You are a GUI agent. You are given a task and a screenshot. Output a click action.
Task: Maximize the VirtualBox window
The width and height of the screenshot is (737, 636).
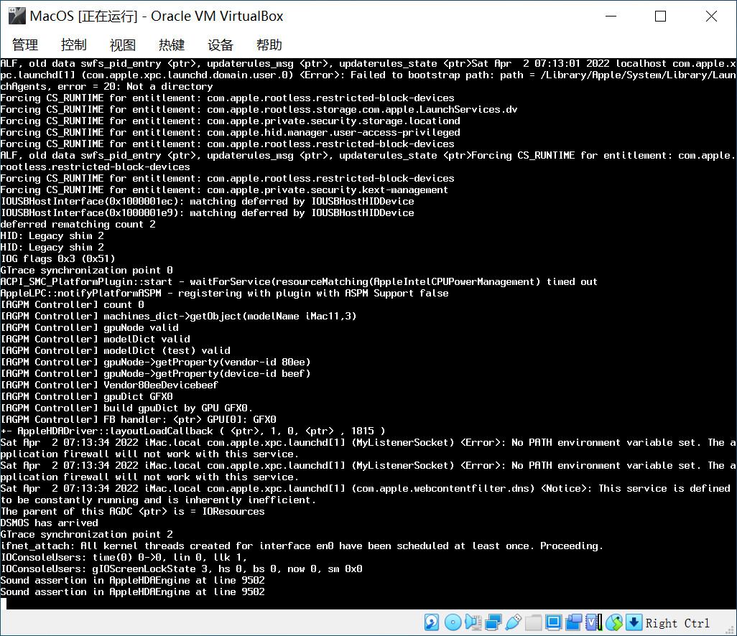tap(660, 16)
